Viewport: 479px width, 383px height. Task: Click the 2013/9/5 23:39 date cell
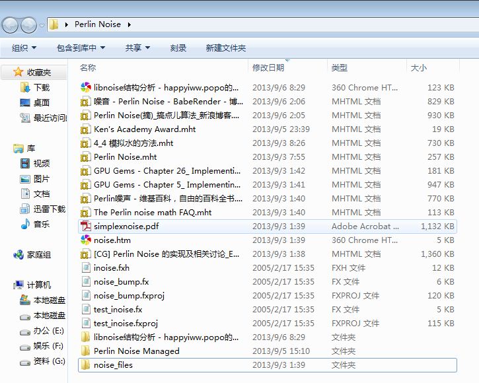pos(281,129)
